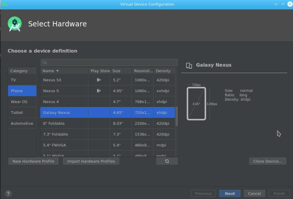Click the Play Store icon for Nexus 5X
This screenshot has height=199, width=293.
[x=99, y=80]
